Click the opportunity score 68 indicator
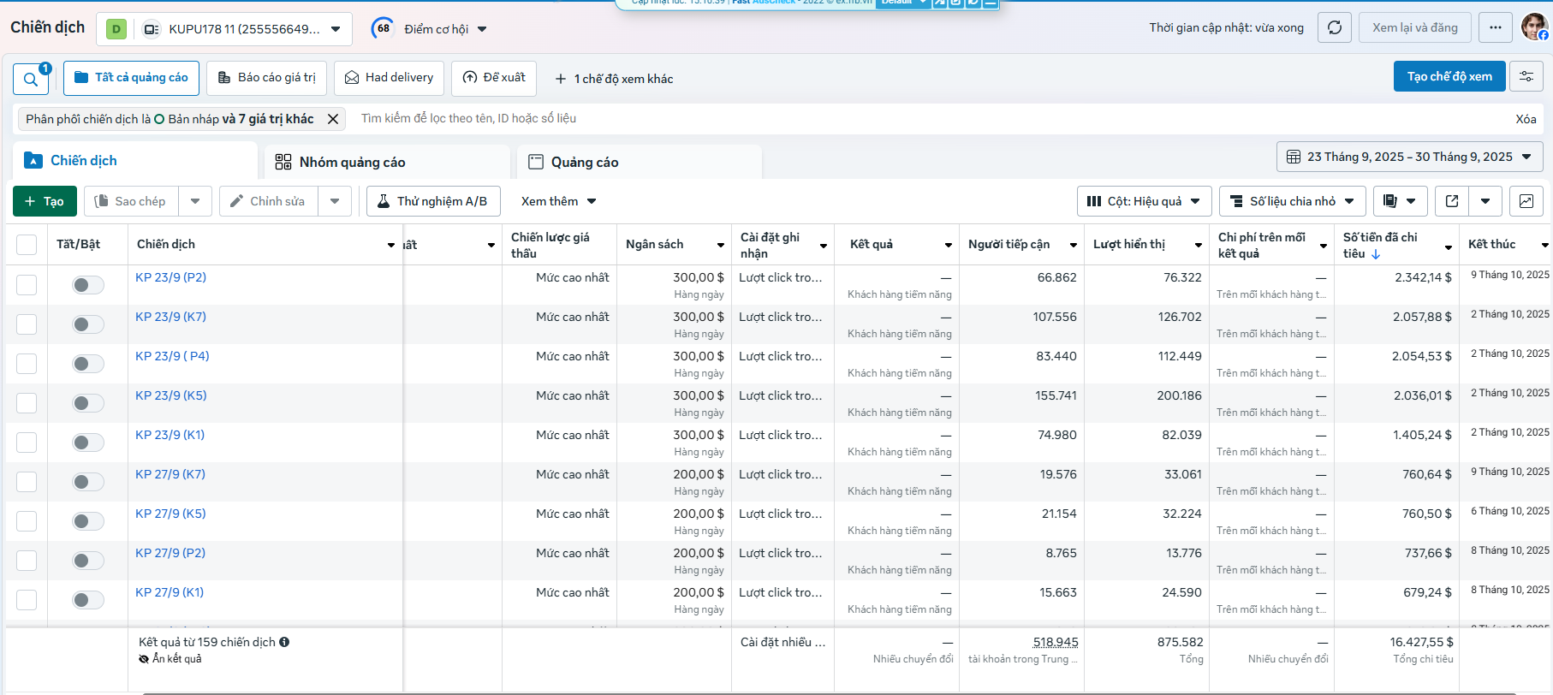Viewport: 1553px width, 695px height. 383,28
